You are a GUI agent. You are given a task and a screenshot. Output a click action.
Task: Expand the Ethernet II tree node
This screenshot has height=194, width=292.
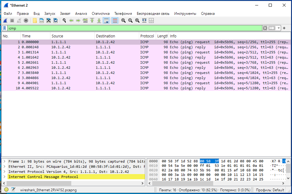tap(4, 166)
